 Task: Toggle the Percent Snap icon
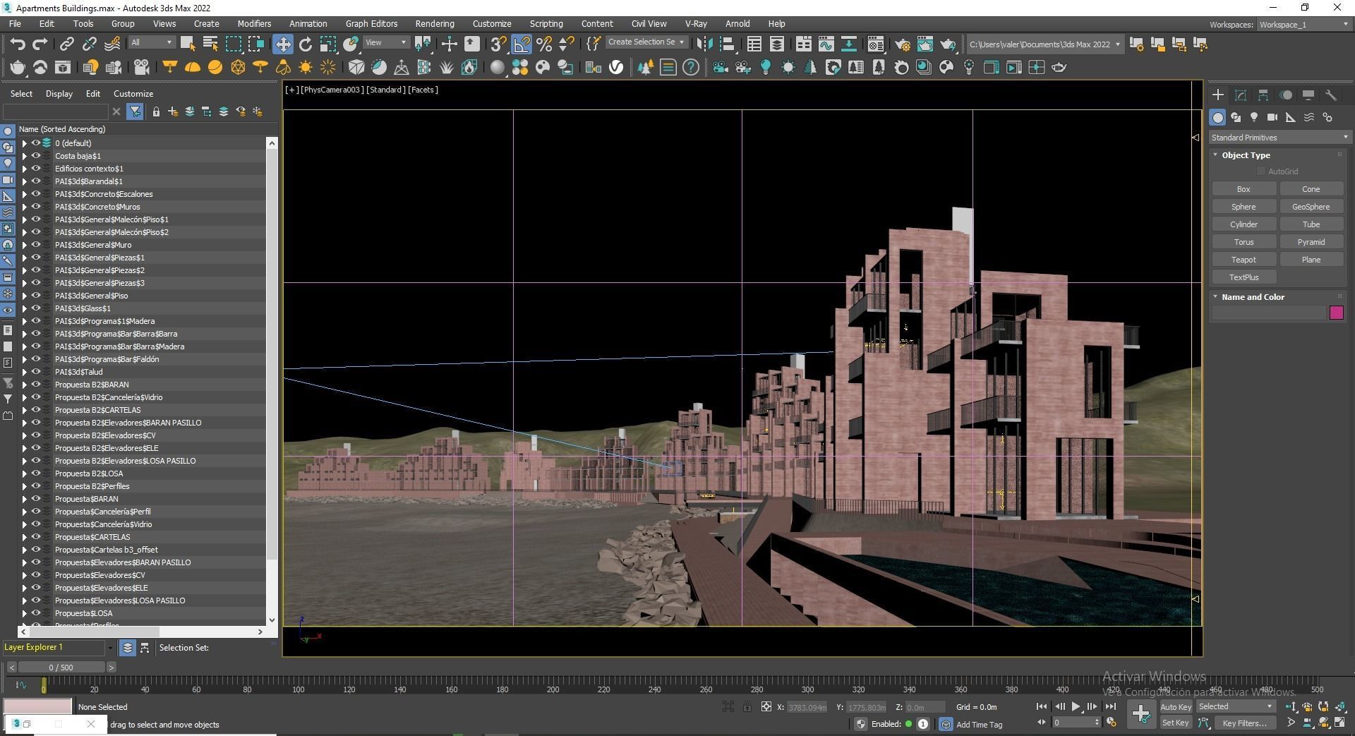pos(544,44)
